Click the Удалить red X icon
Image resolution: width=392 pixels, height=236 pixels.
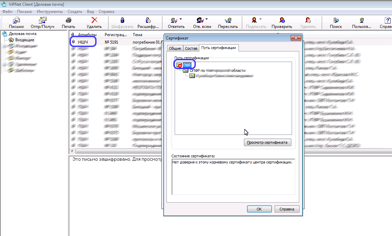[94, 20]
